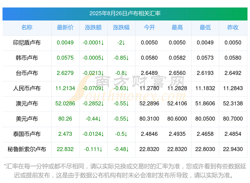The image size is (250, 183).
Task: Click opening price 2.6489 cell
Action: tap(149, 73)
